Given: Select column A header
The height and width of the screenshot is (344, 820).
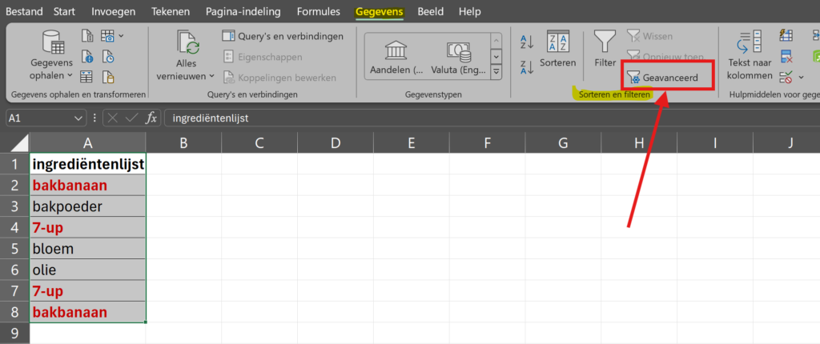Looking at the screenshot, I should 88,142.
